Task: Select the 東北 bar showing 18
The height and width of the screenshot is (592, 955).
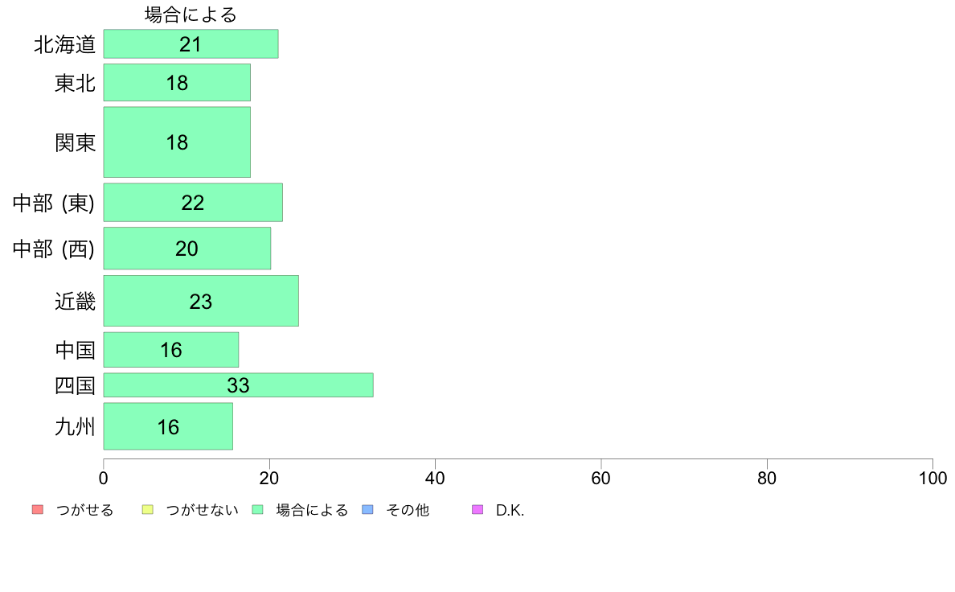Action: coord(177,83)
